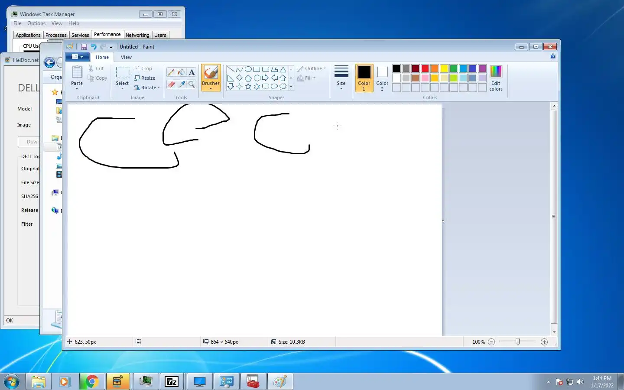This screenshot has width=624, height=390.
Task: Choose the Diamond shape
Action: pos(239,78)
